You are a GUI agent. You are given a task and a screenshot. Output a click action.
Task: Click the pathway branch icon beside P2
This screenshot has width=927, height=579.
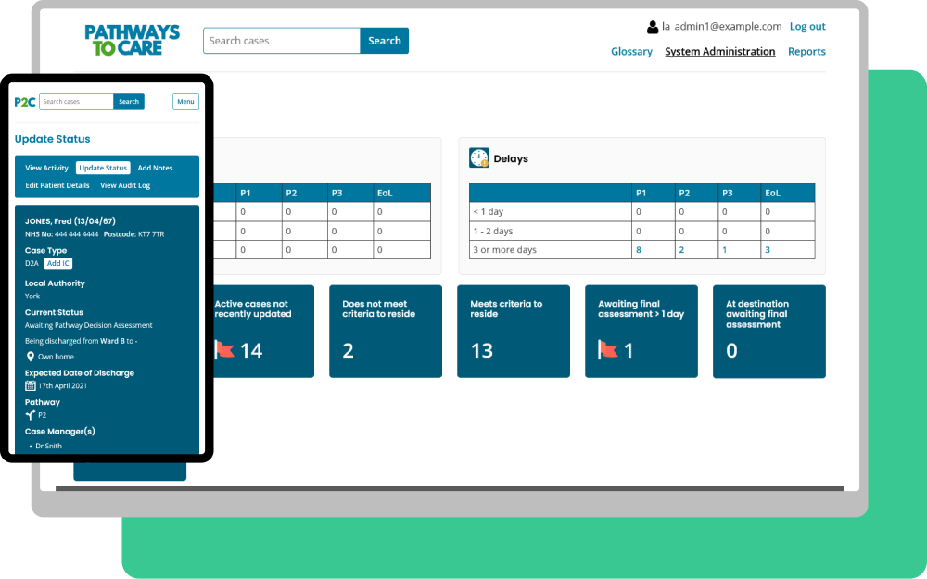coord(31,415)
